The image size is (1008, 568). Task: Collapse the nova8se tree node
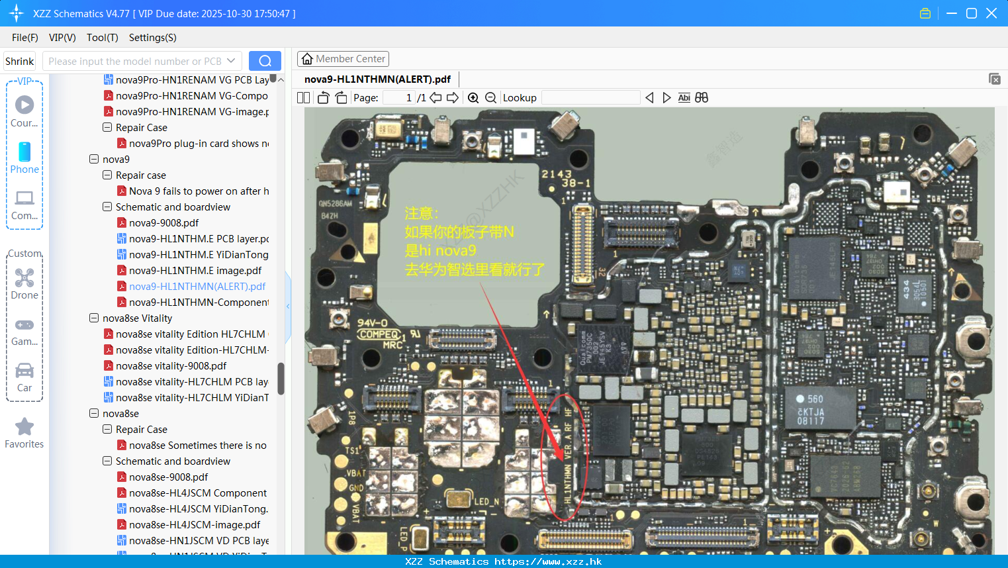coord(94,413)
